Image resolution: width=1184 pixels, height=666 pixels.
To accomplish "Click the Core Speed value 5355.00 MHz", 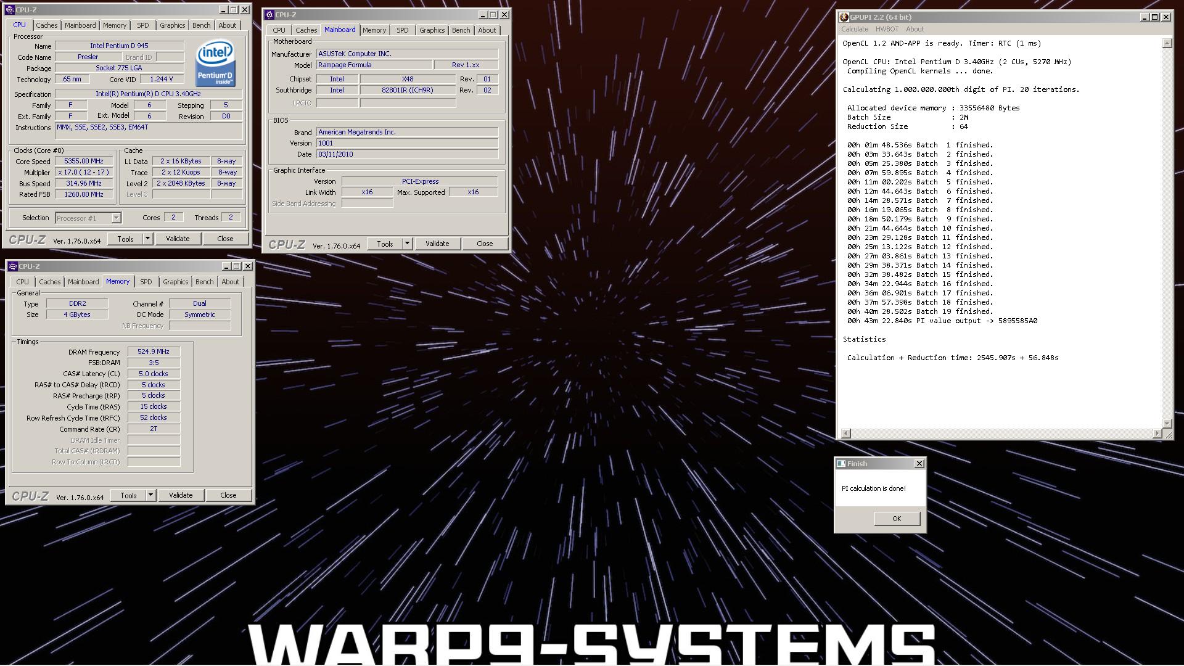I will pyautogui.click(x=84, y=161).
